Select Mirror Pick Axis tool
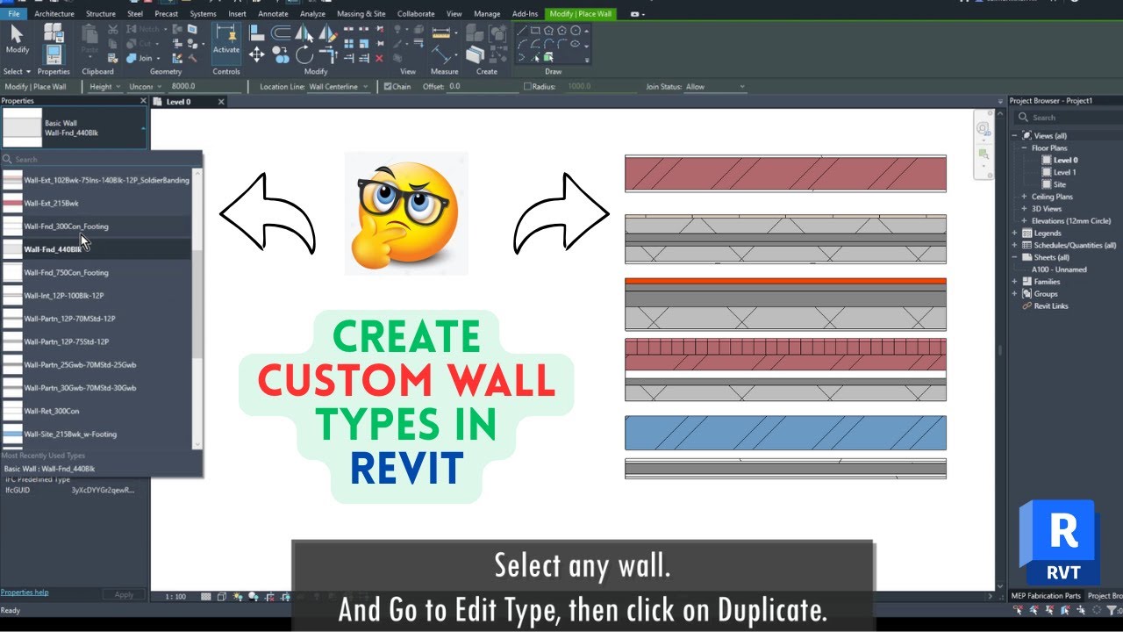Screen dimensions: 1123x632 coord(304,32)
